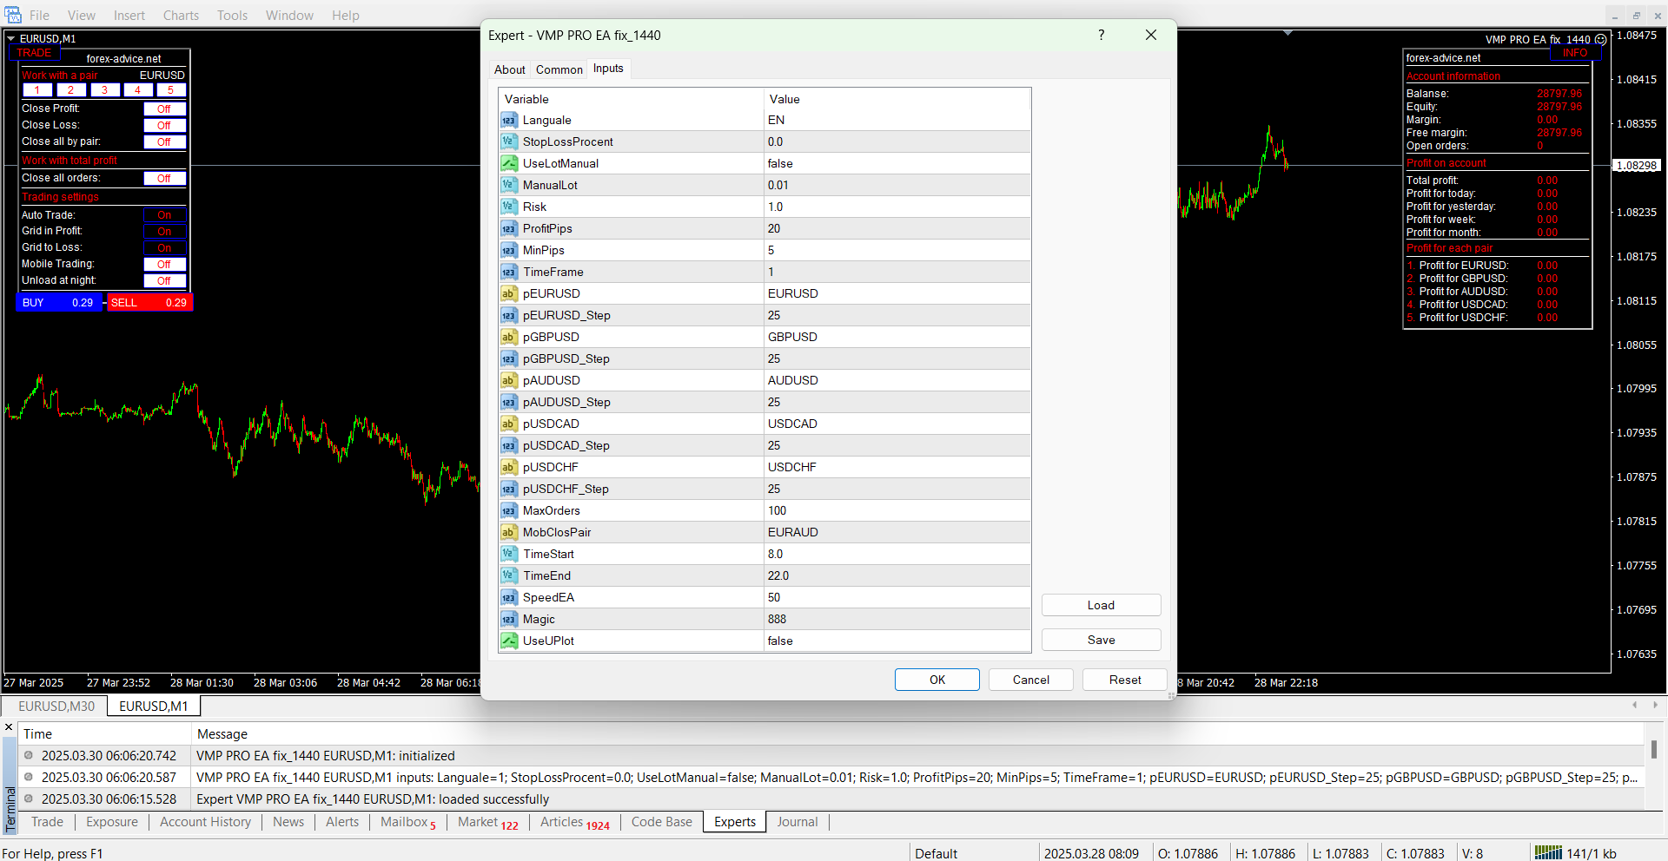Close the Terminal panel with its X icon

click(9, 727)
